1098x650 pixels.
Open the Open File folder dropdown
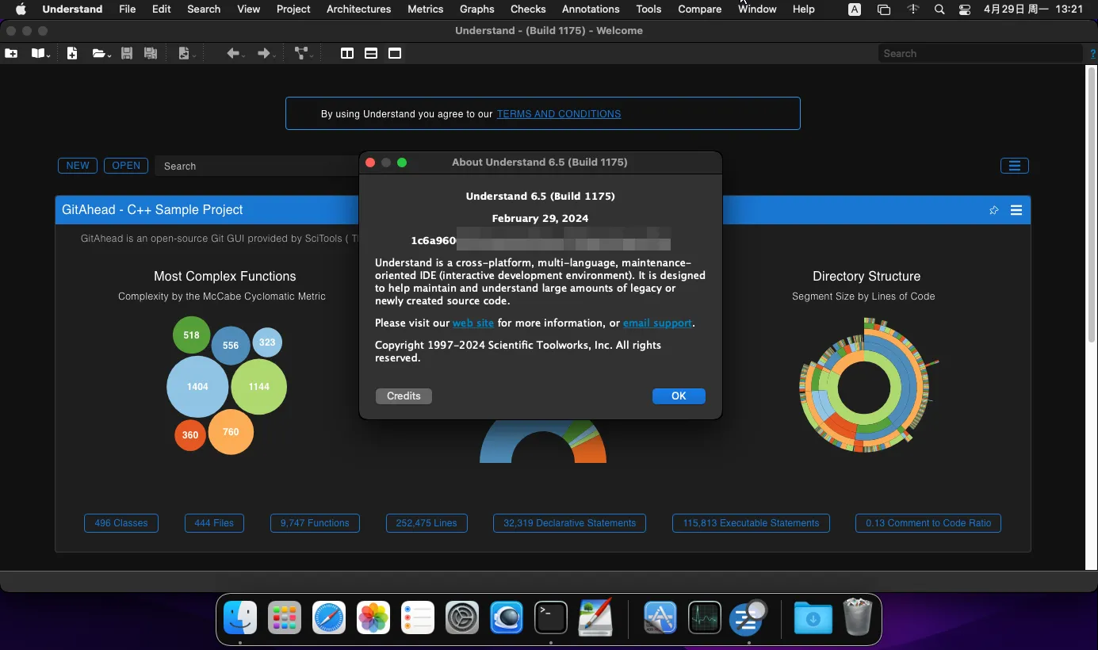(101, 53)
